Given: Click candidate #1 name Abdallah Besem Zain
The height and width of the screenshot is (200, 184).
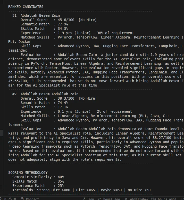Looking at the screenshot, I should point(40,15).
